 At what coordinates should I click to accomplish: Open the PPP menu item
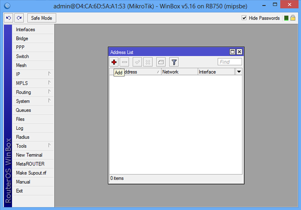[33, 47]
